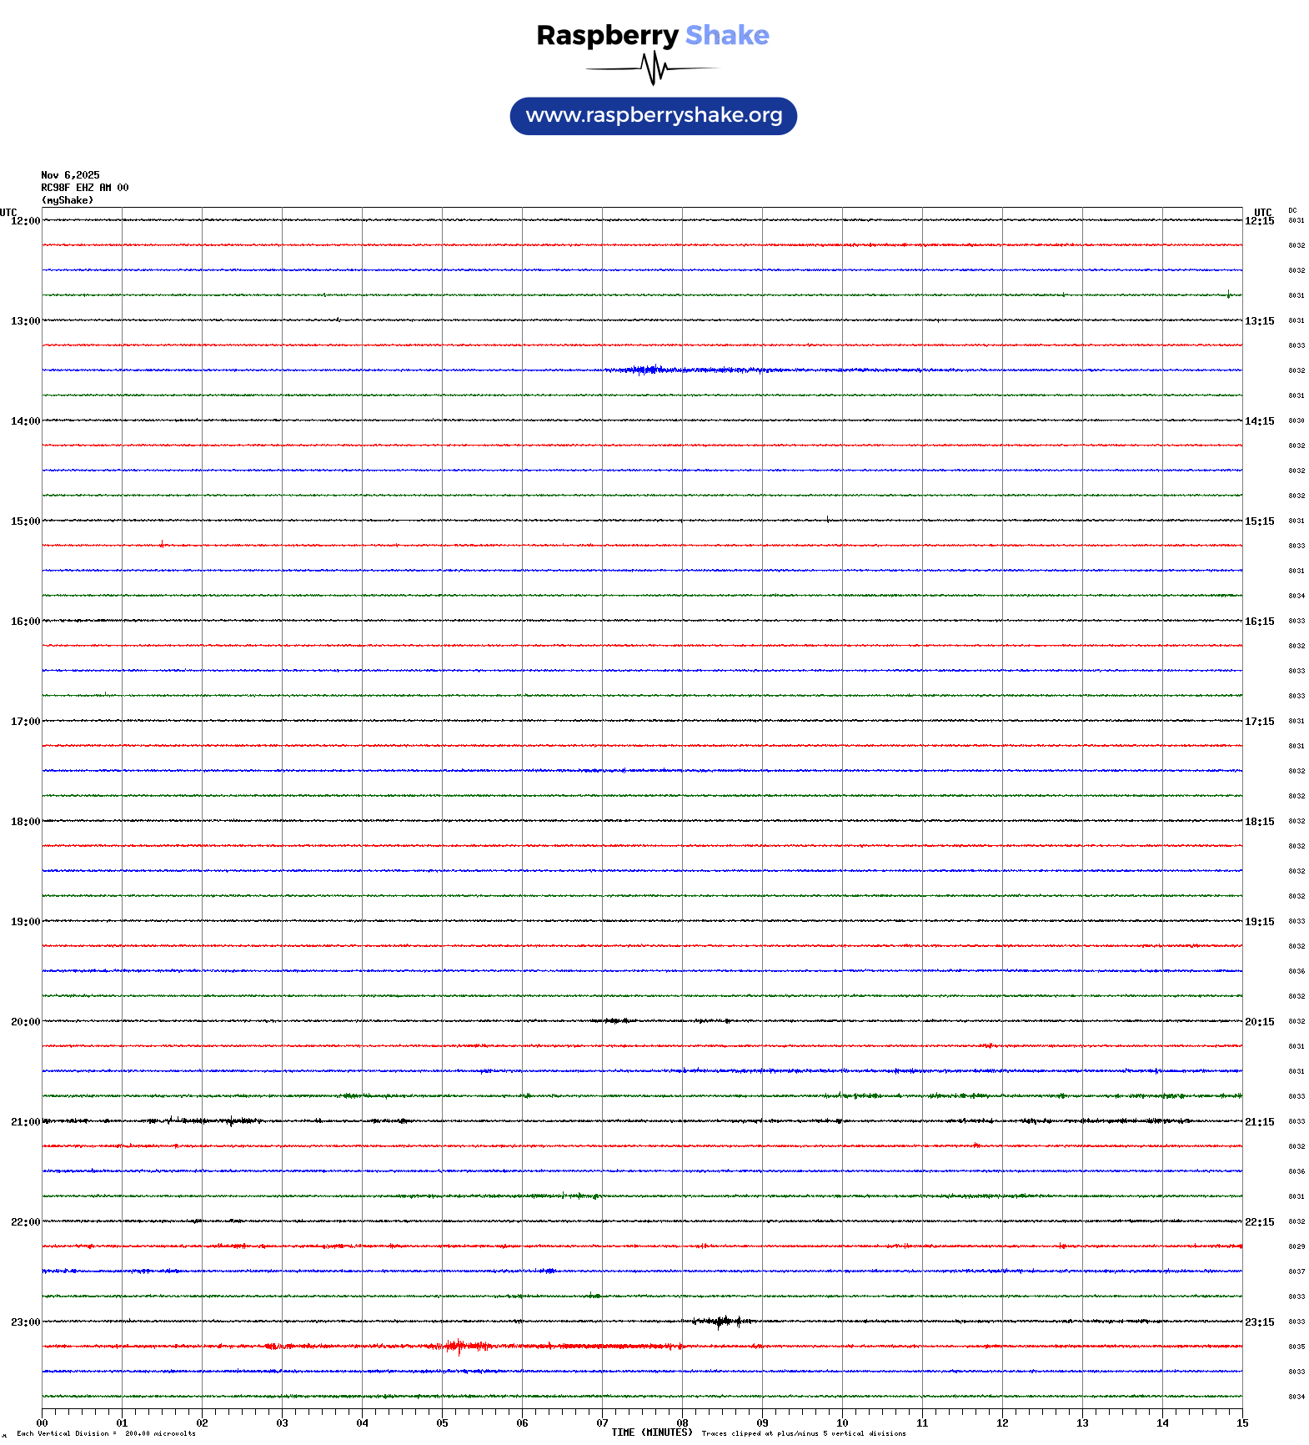The height and width of the screenshot is (1445, 1309).
Task: Click minute 15 on the bottom axis
Action: tap(1241, 1423)
